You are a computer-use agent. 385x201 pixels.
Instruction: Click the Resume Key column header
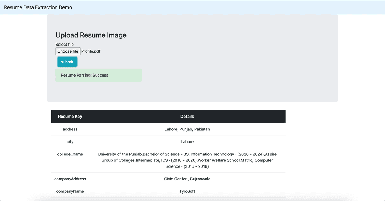coord(70,116)
